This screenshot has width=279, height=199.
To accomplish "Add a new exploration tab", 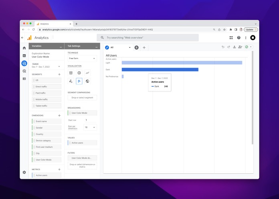I will (x=144, y=47).
